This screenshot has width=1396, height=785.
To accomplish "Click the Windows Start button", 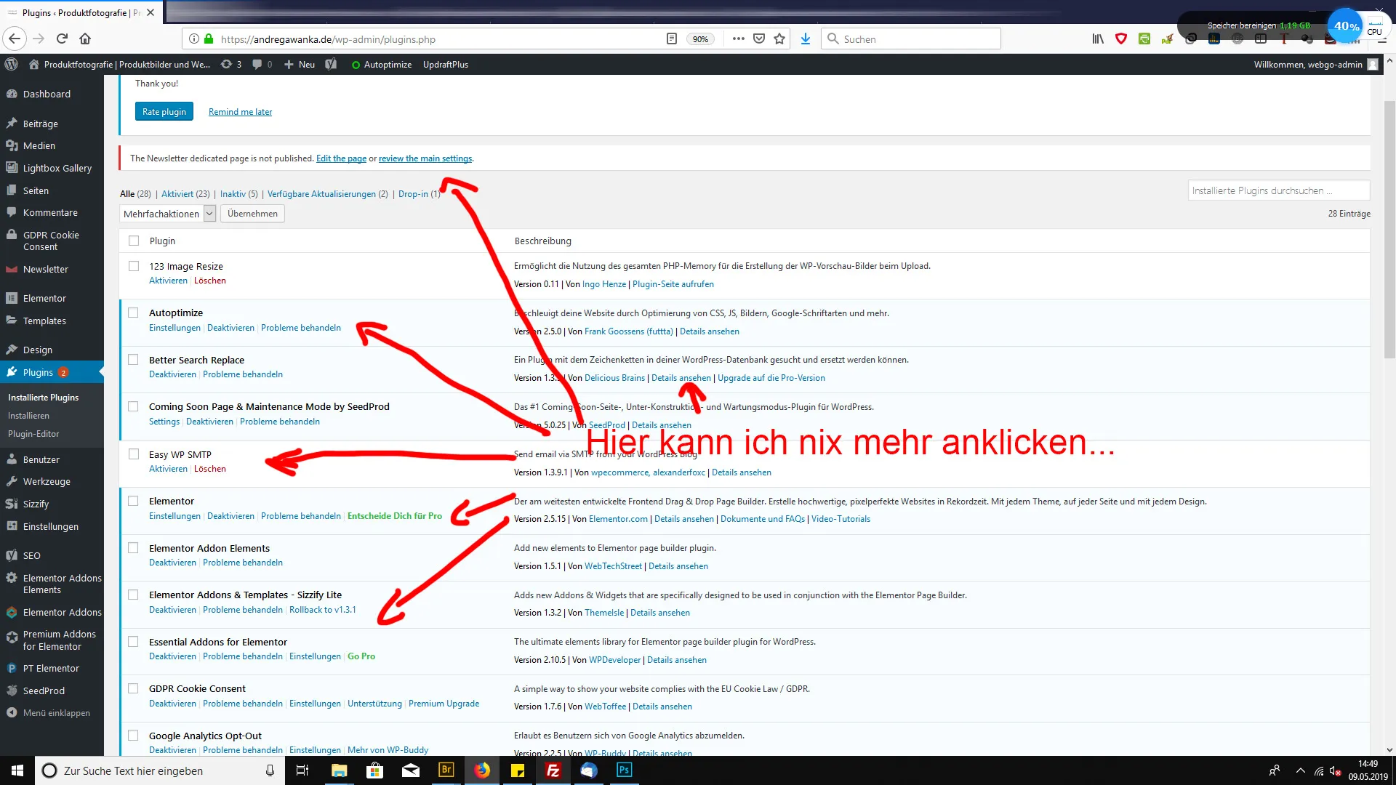I will (x=17, y=770).
